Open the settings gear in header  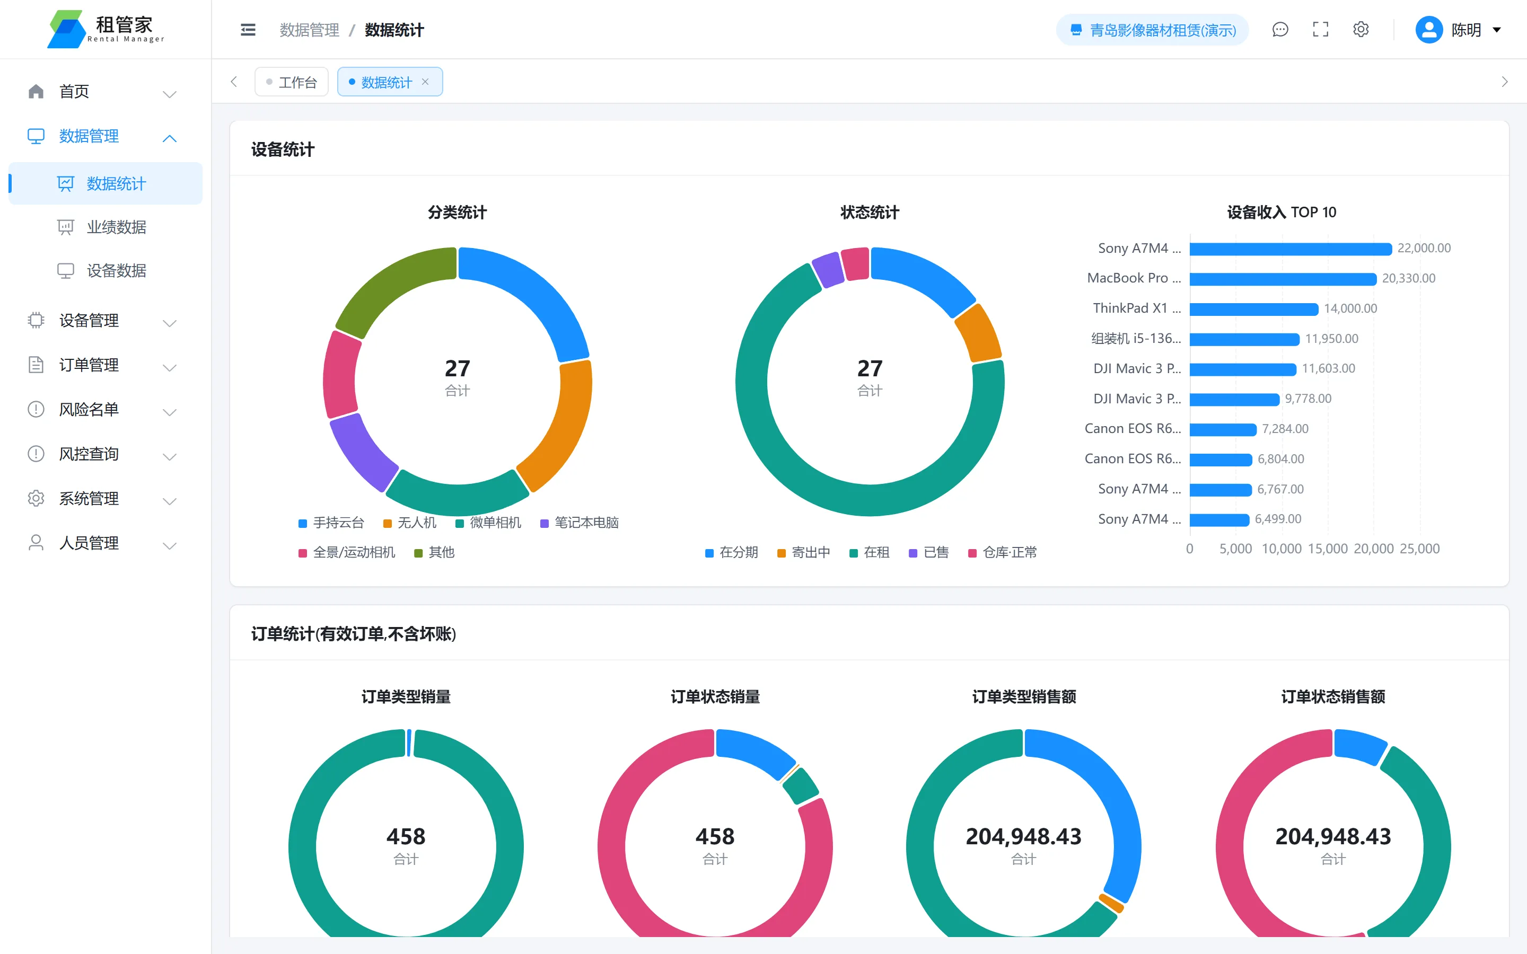(x=1361, y=30)
